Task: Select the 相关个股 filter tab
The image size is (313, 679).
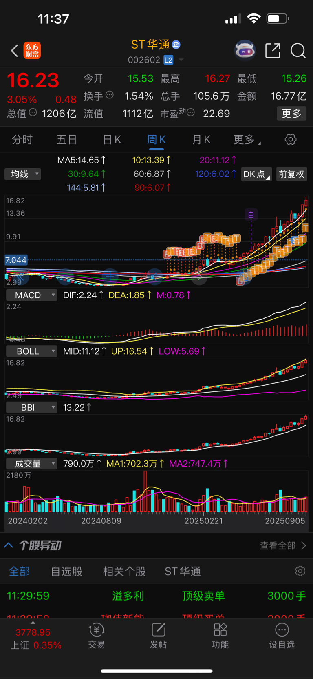Action: click(124, 571)
